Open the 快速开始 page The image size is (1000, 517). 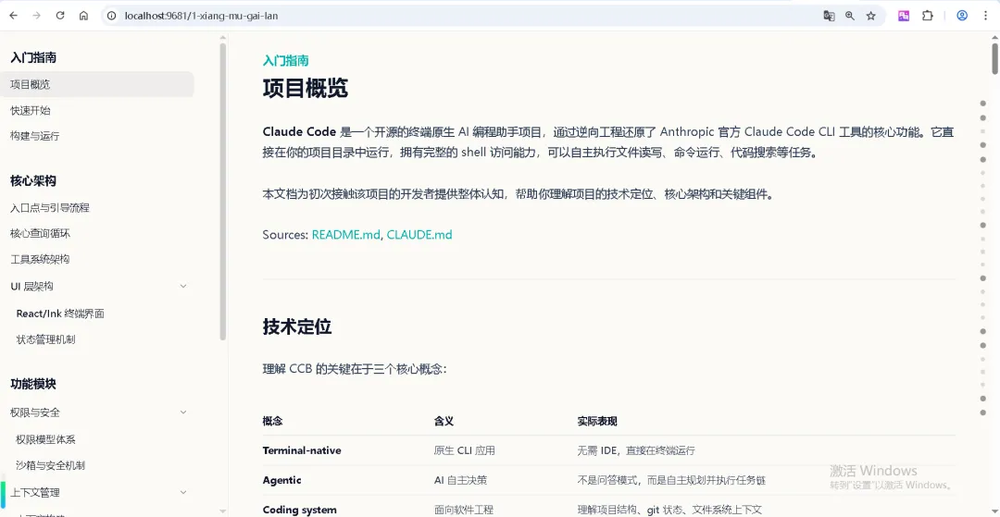click(x=31, y=110)
